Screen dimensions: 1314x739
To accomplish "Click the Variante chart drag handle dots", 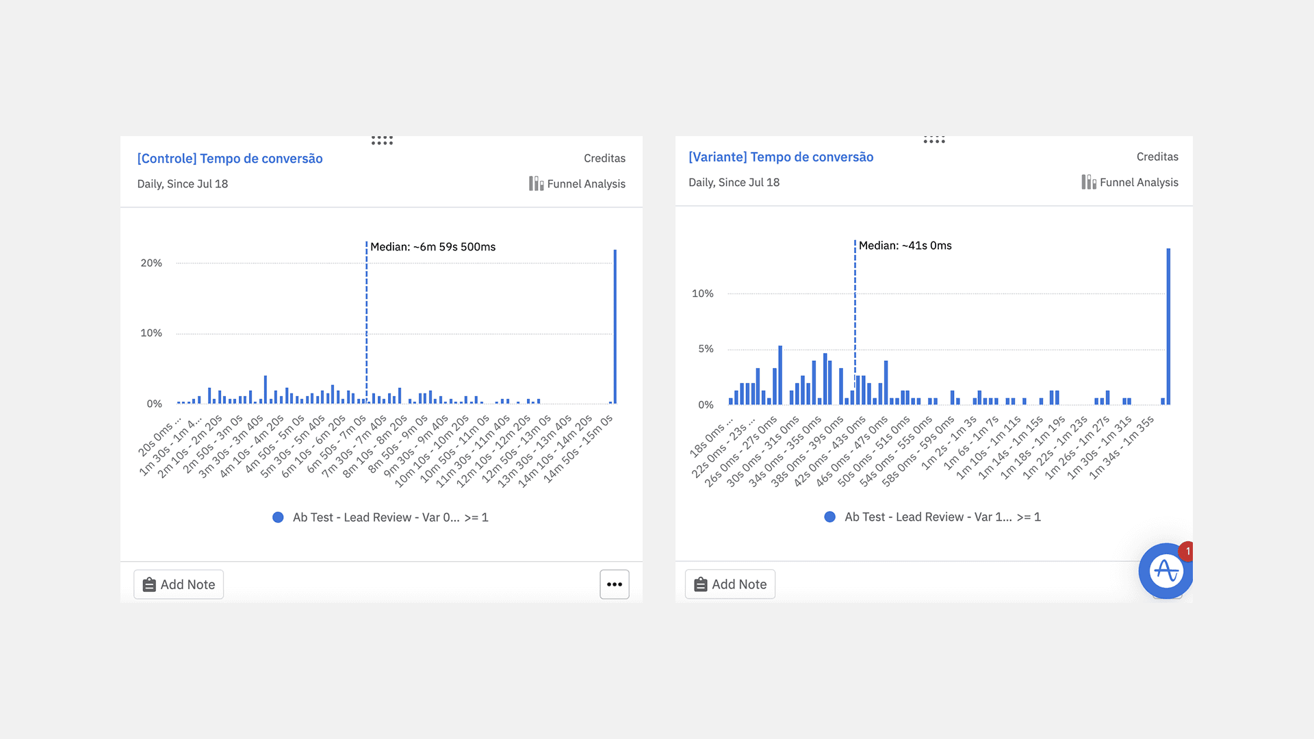I will point(933,140).
